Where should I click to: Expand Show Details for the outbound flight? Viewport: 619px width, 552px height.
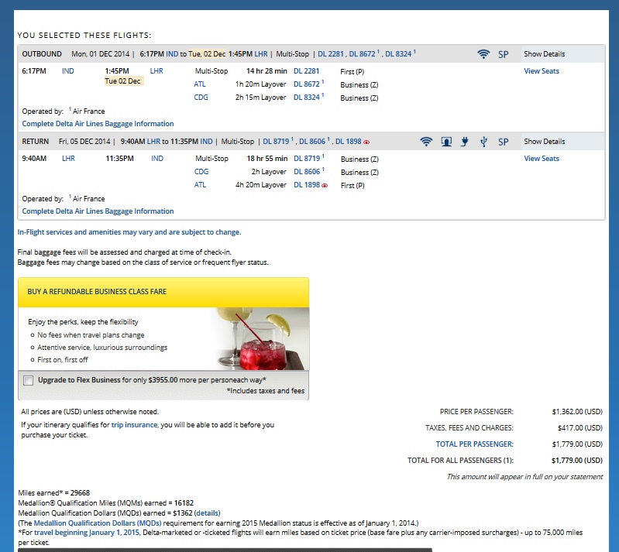tap(544, 54)
